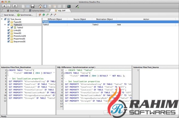Click the green check filter icon
179x118 pixels.
43,15
